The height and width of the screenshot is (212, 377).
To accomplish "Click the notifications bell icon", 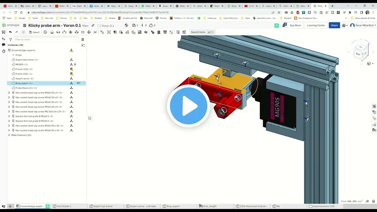I will pyautogui.click(x=284, y=25).
